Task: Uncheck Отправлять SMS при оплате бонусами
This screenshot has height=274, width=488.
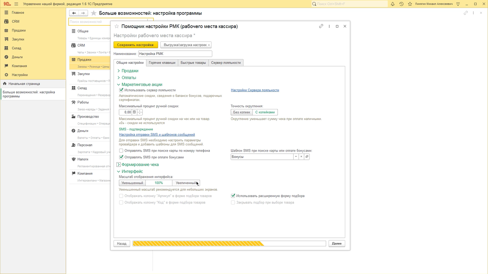Action: pos(121,157)
